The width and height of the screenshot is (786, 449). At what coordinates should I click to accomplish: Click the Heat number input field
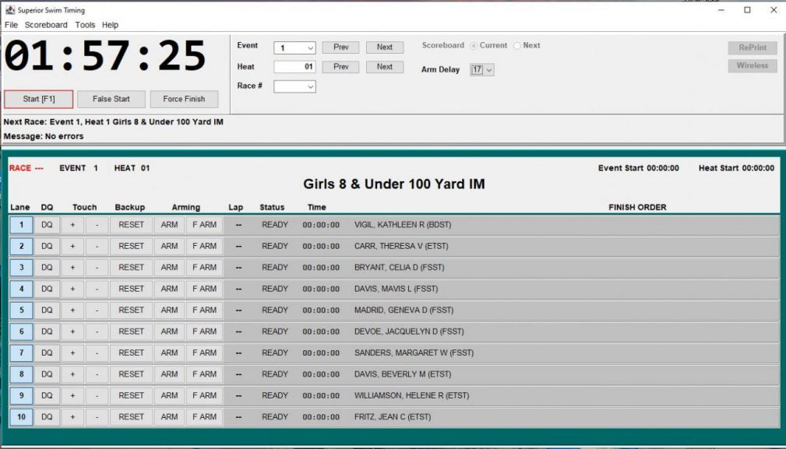(x=294, y=67)
